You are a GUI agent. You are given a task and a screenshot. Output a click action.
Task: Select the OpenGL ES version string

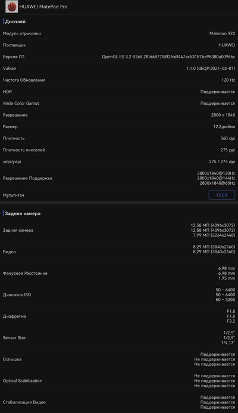(x=168, y=57)
